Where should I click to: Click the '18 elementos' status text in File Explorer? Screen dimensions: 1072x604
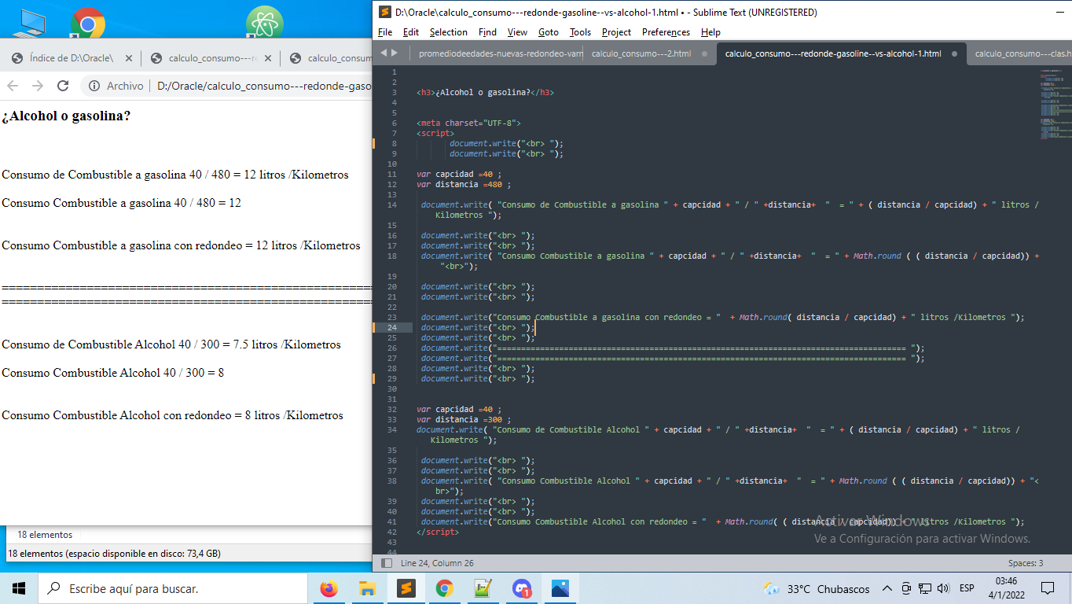pyautogui.click(x=45, y=535)
